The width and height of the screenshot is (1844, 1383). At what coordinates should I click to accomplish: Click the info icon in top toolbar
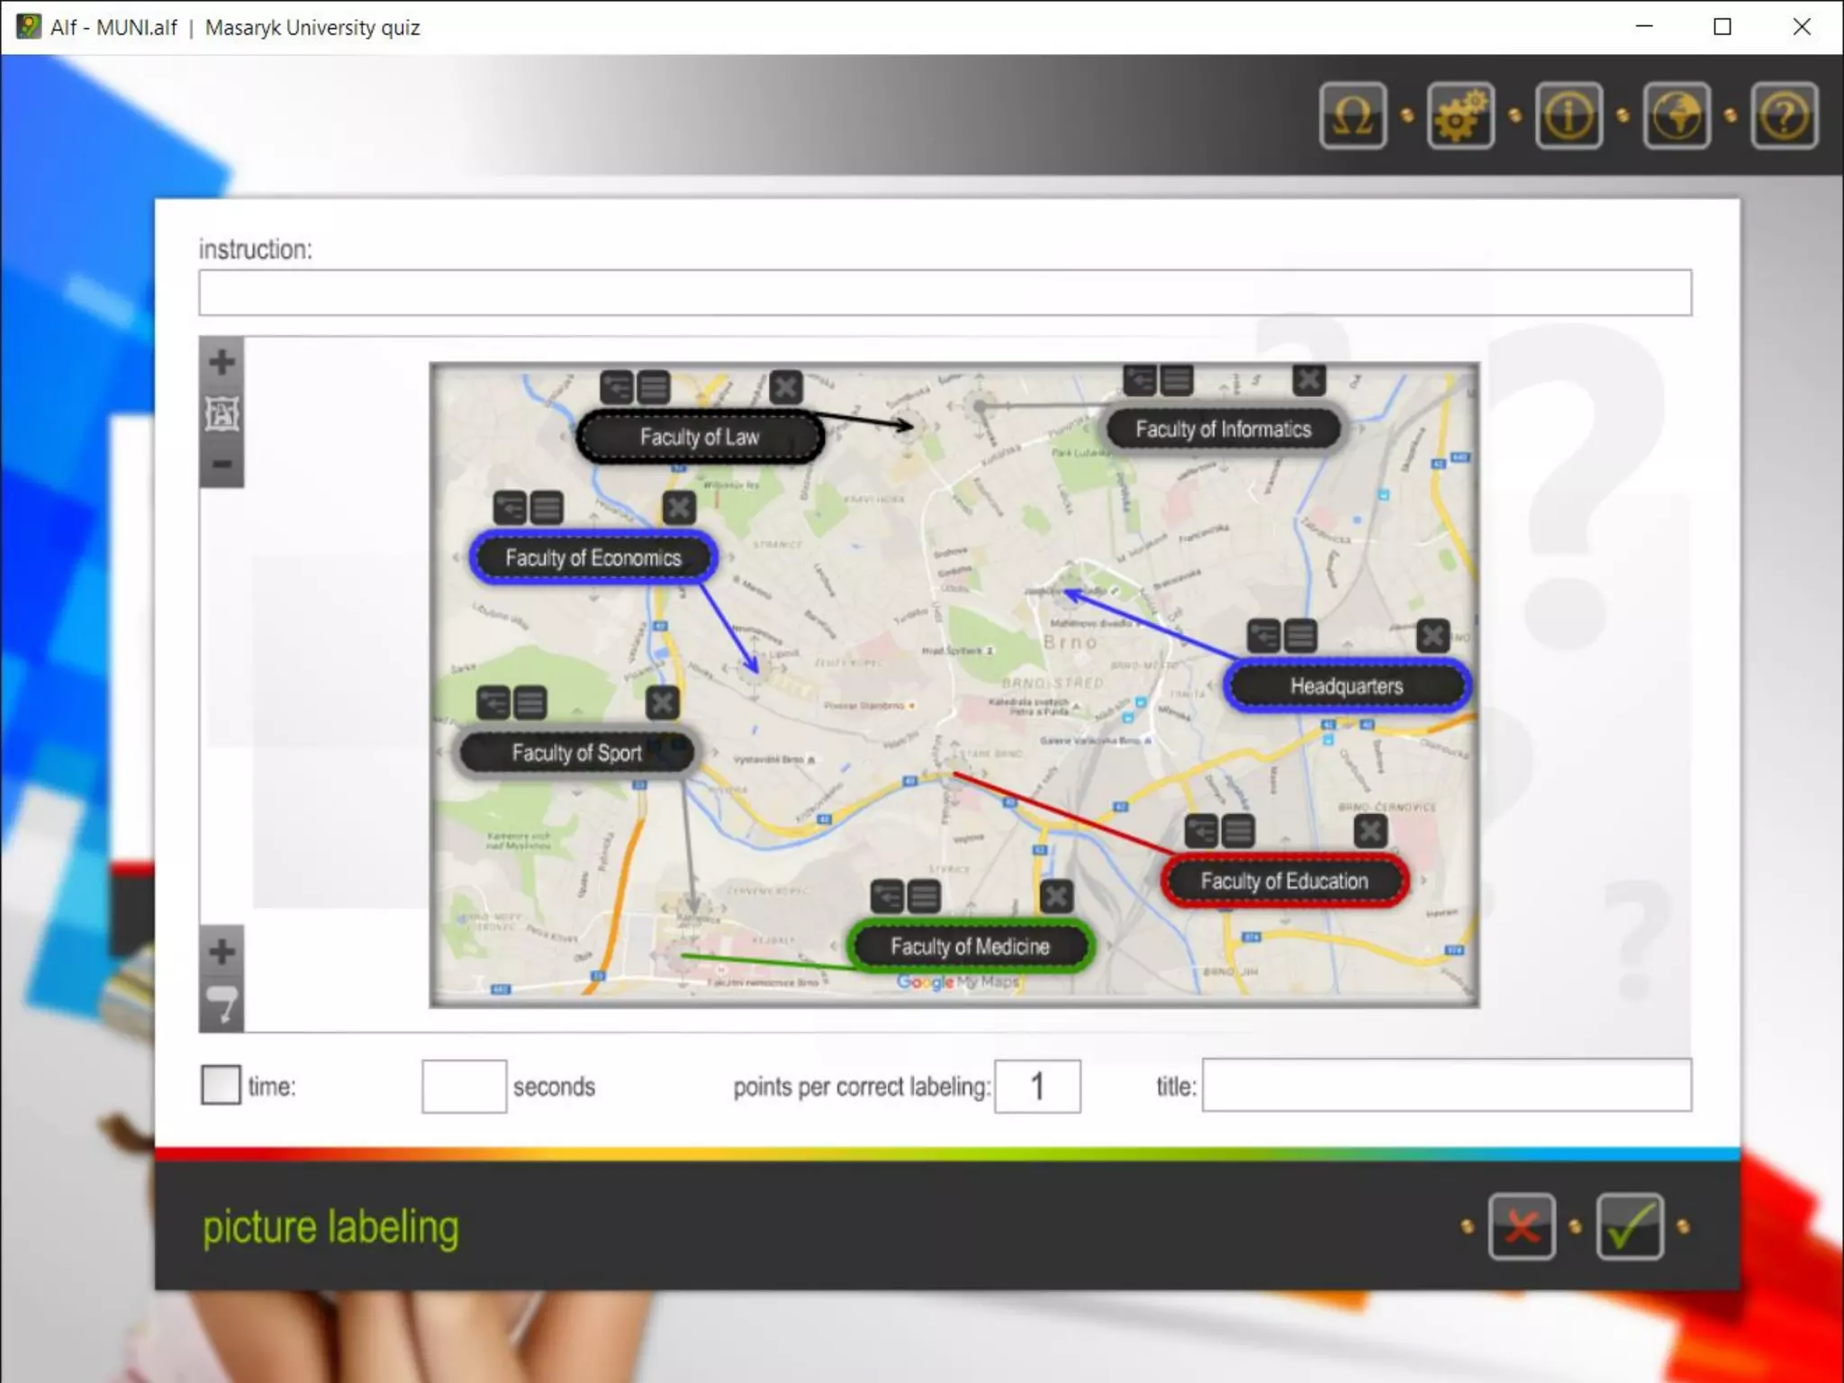[1568, 116]
